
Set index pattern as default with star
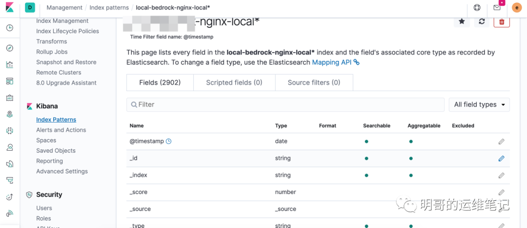click(x=462, y=21)
